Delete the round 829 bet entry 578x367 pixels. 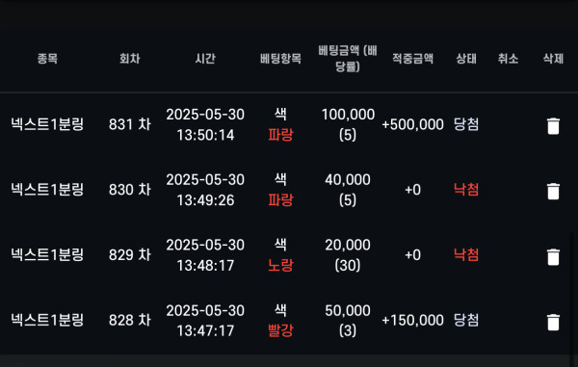pos(553,257)
